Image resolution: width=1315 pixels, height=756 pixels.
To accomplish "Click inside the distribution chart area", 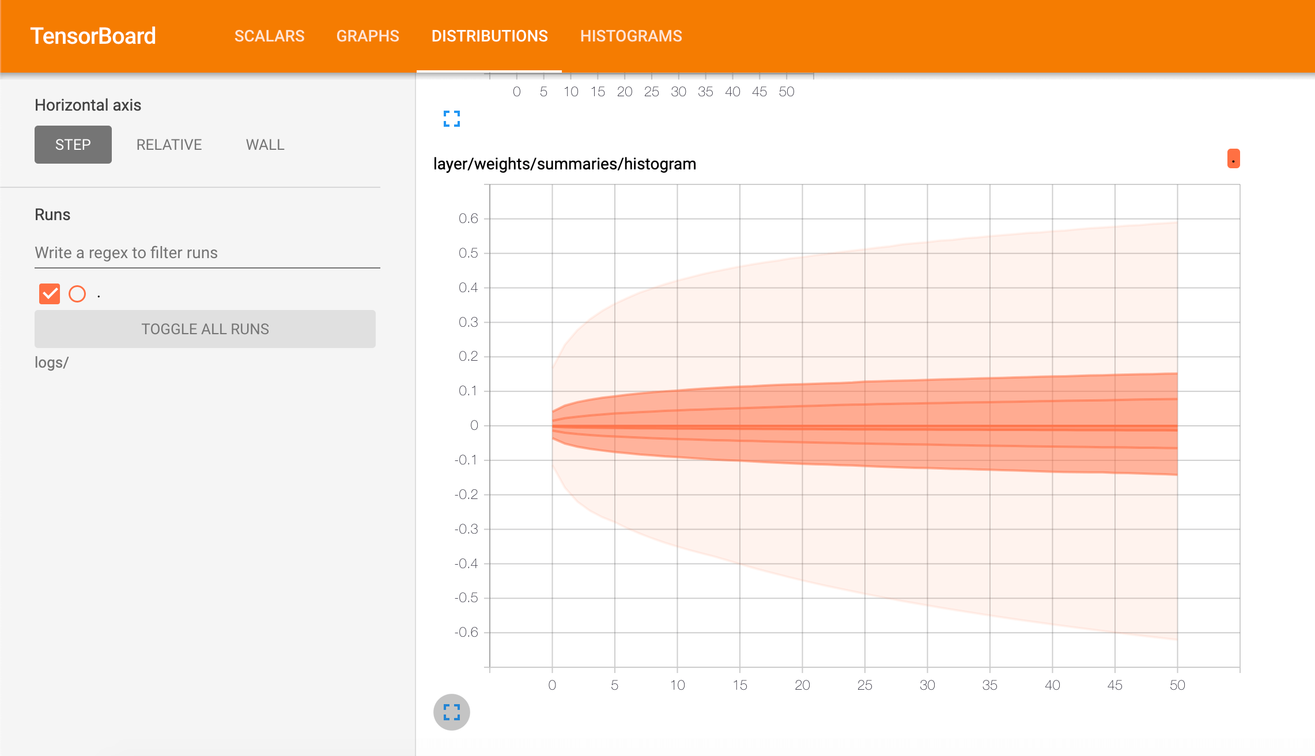I will click(x=864, y=426).
